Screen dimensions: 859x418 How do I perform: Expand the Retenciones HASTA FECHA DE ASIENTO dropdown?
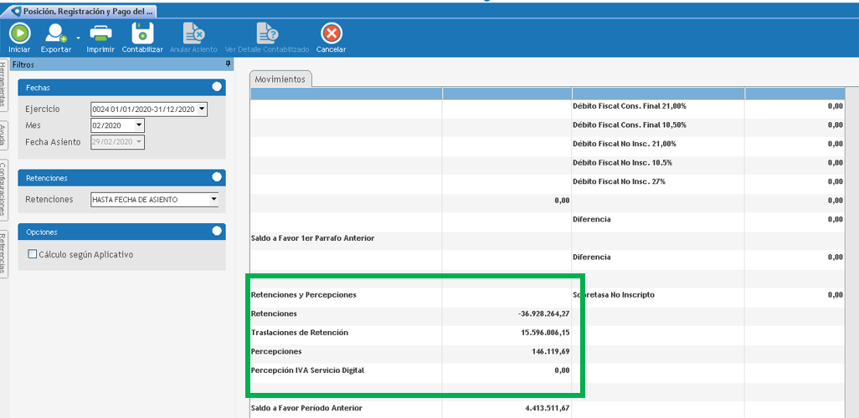coord(213,200)
